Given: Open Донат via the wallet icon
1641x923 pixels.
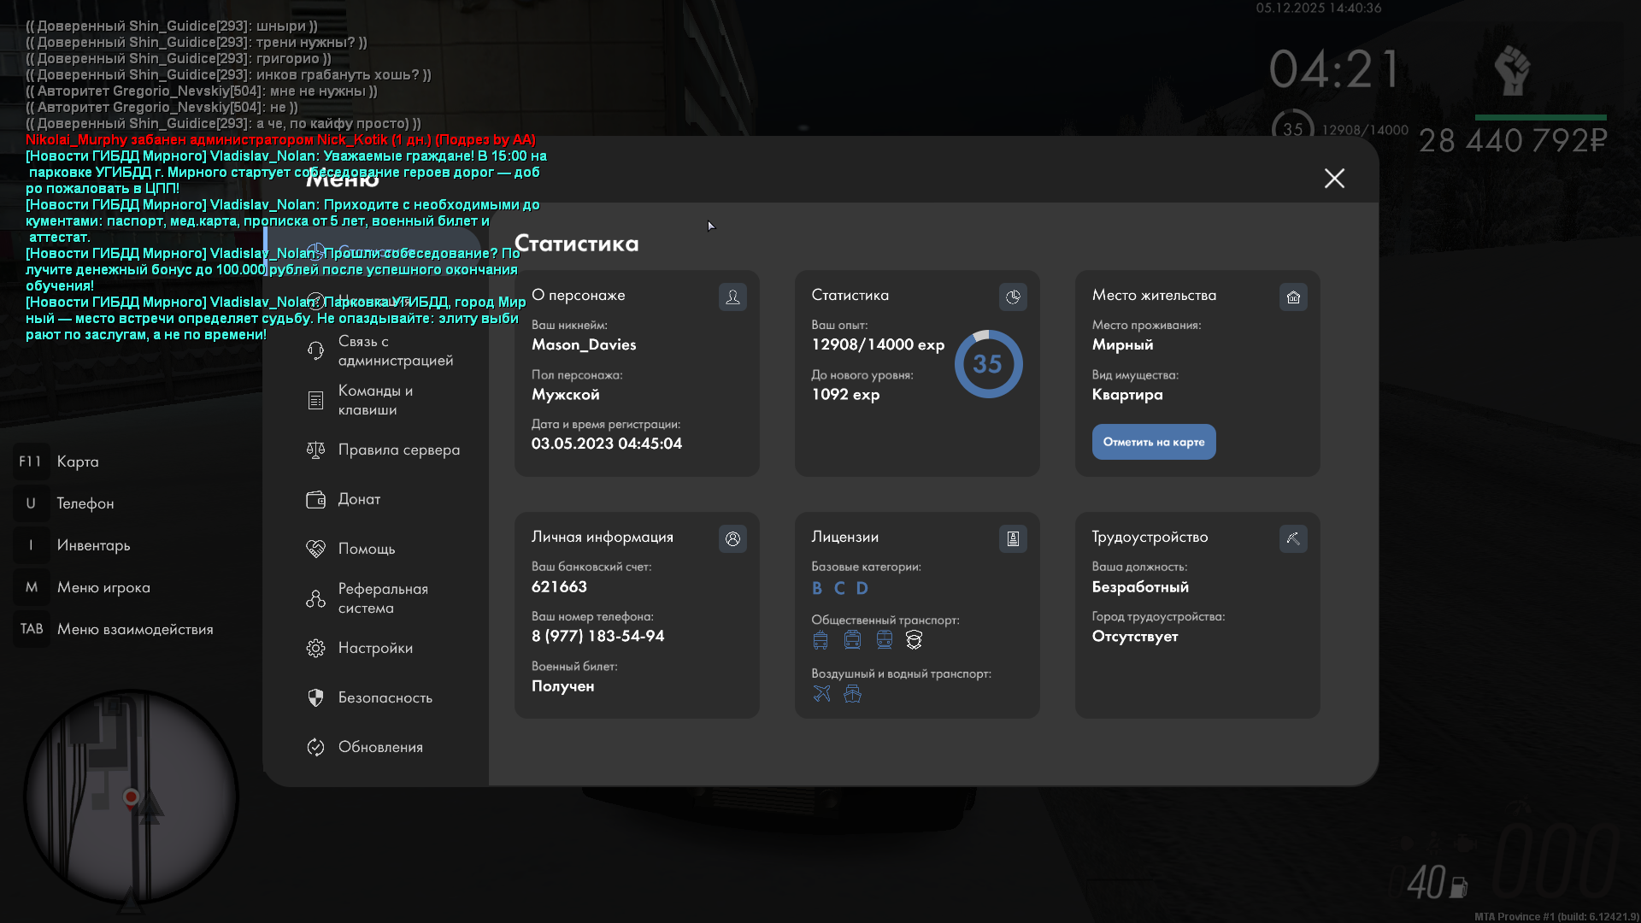Looking at the screenshot, I should pos(315,499).
